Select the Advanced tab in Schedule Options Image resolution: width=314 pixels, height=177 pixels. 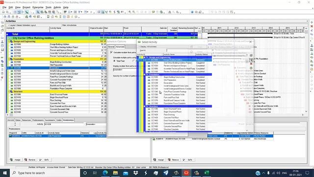120,47
